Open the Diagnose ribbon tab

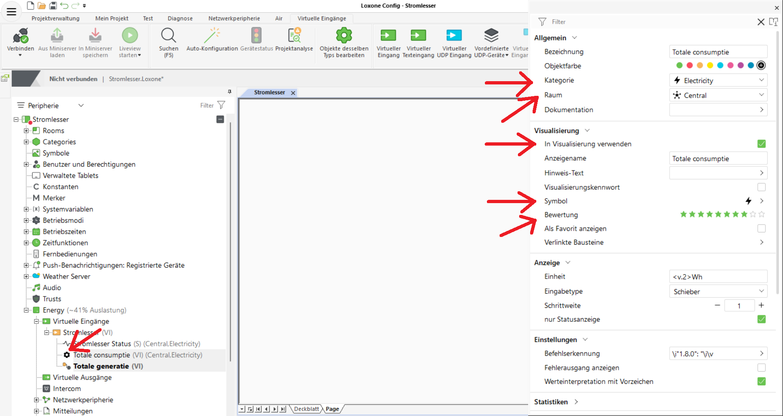[180, 18]
